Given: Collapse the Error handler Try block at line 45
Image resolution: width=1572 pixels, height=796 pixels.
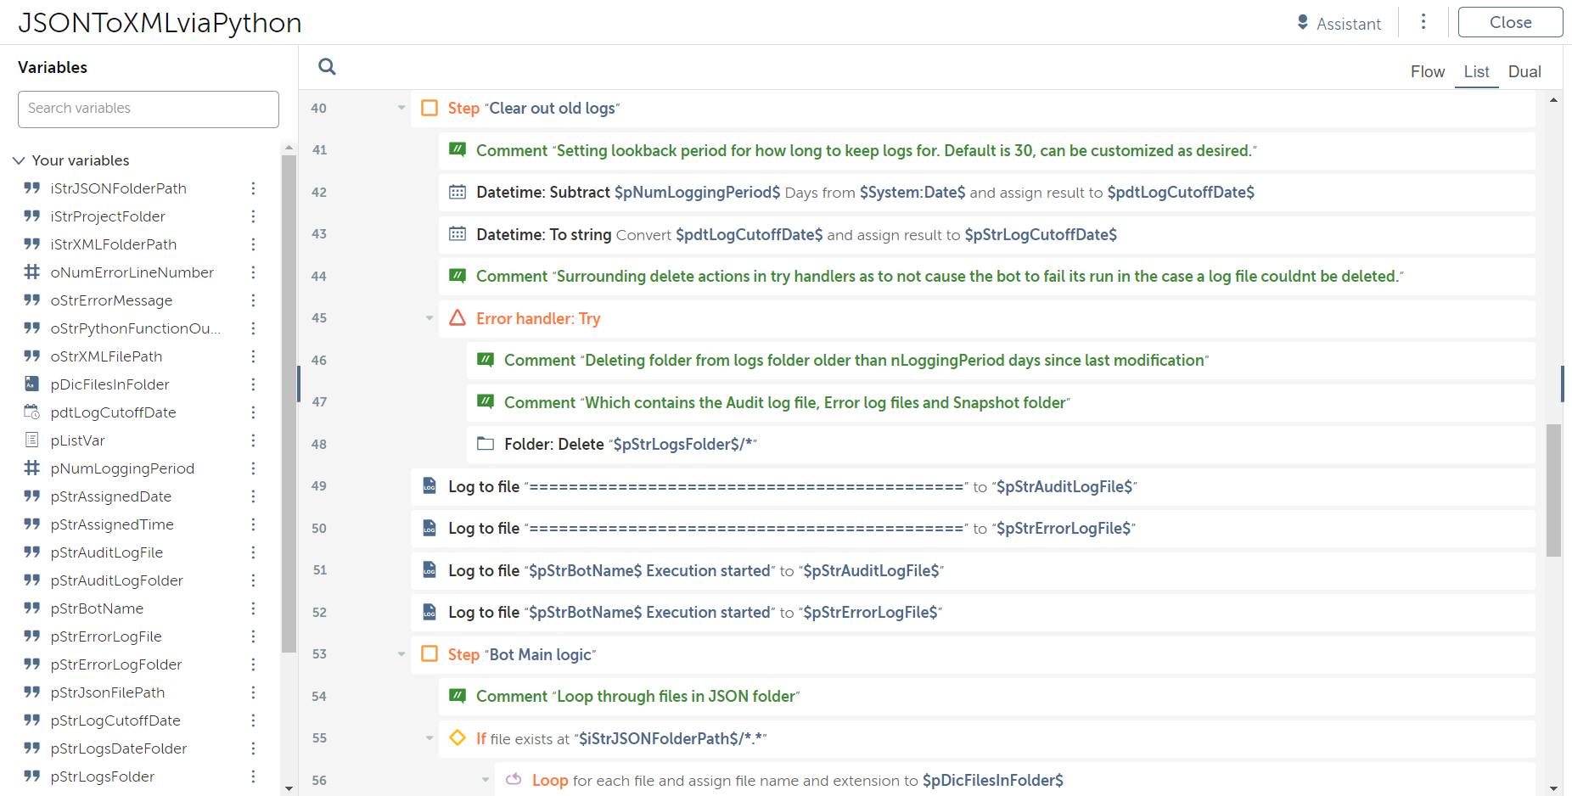Looking at the screenshot, I should point(429,318).
